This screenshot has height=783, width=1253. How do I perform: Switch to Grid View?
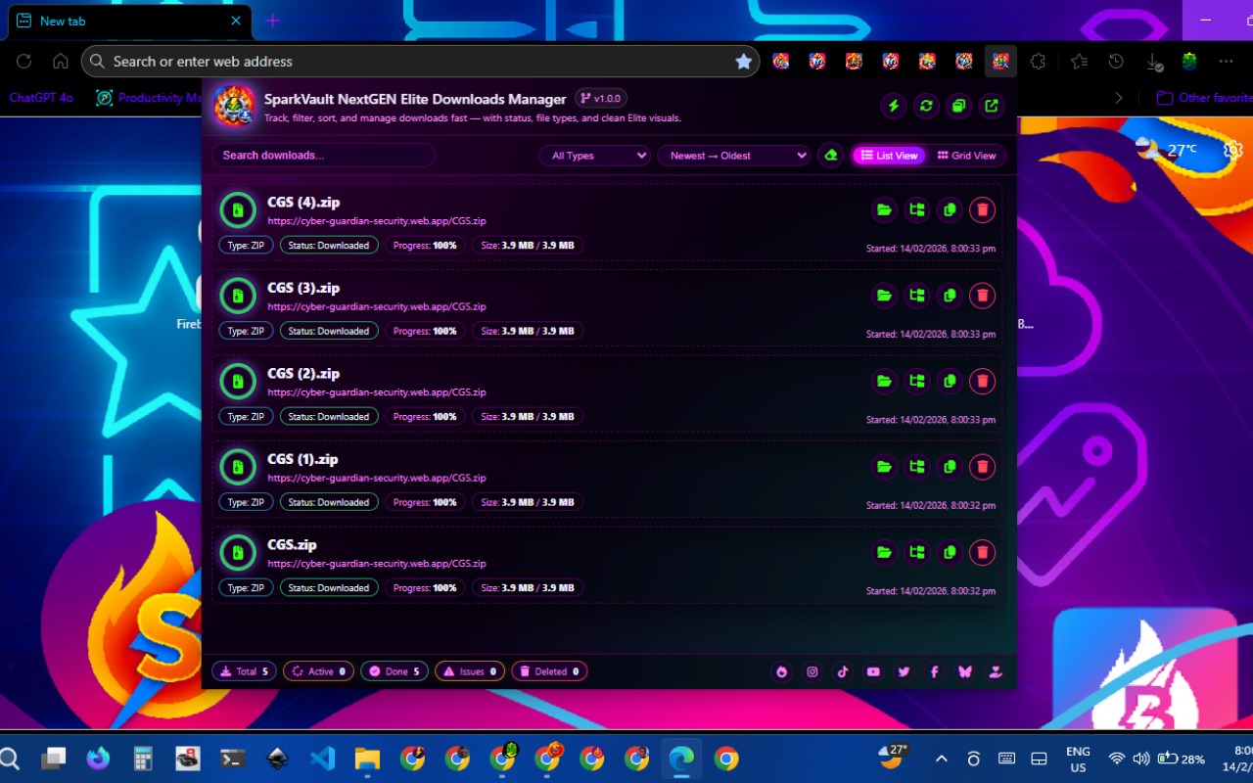coord(966,156)
